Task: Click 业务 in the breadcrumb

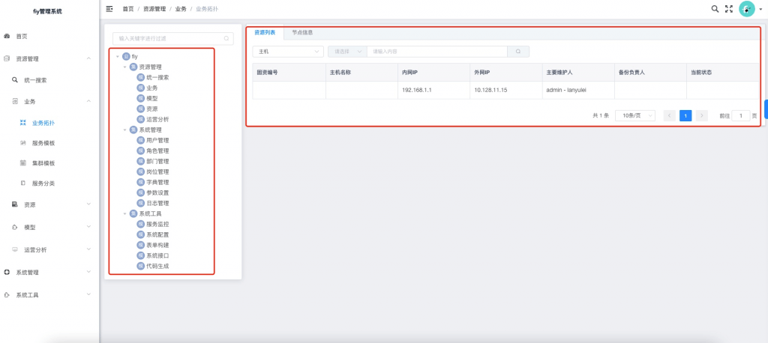Action: 181,9
